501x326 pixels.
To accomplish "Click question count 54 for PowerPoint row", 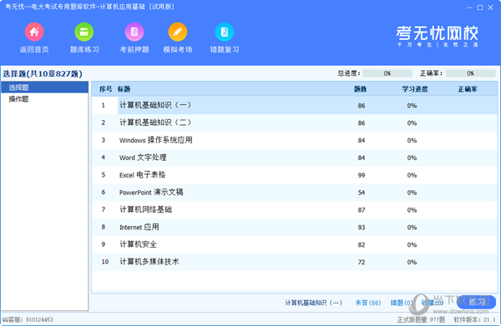I will click(362, 193).
